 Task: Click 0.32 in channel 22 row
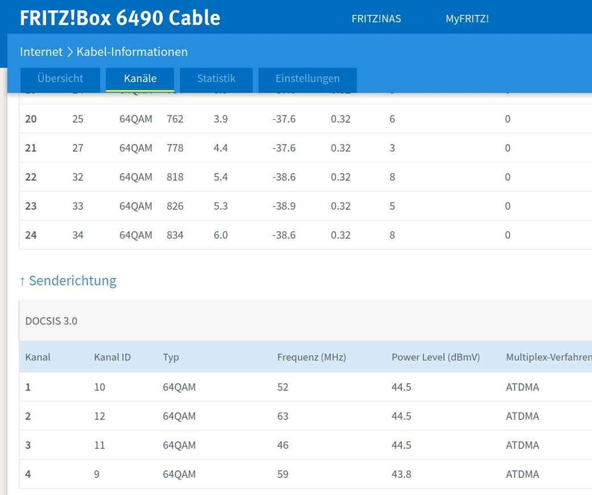coord(341,177)
